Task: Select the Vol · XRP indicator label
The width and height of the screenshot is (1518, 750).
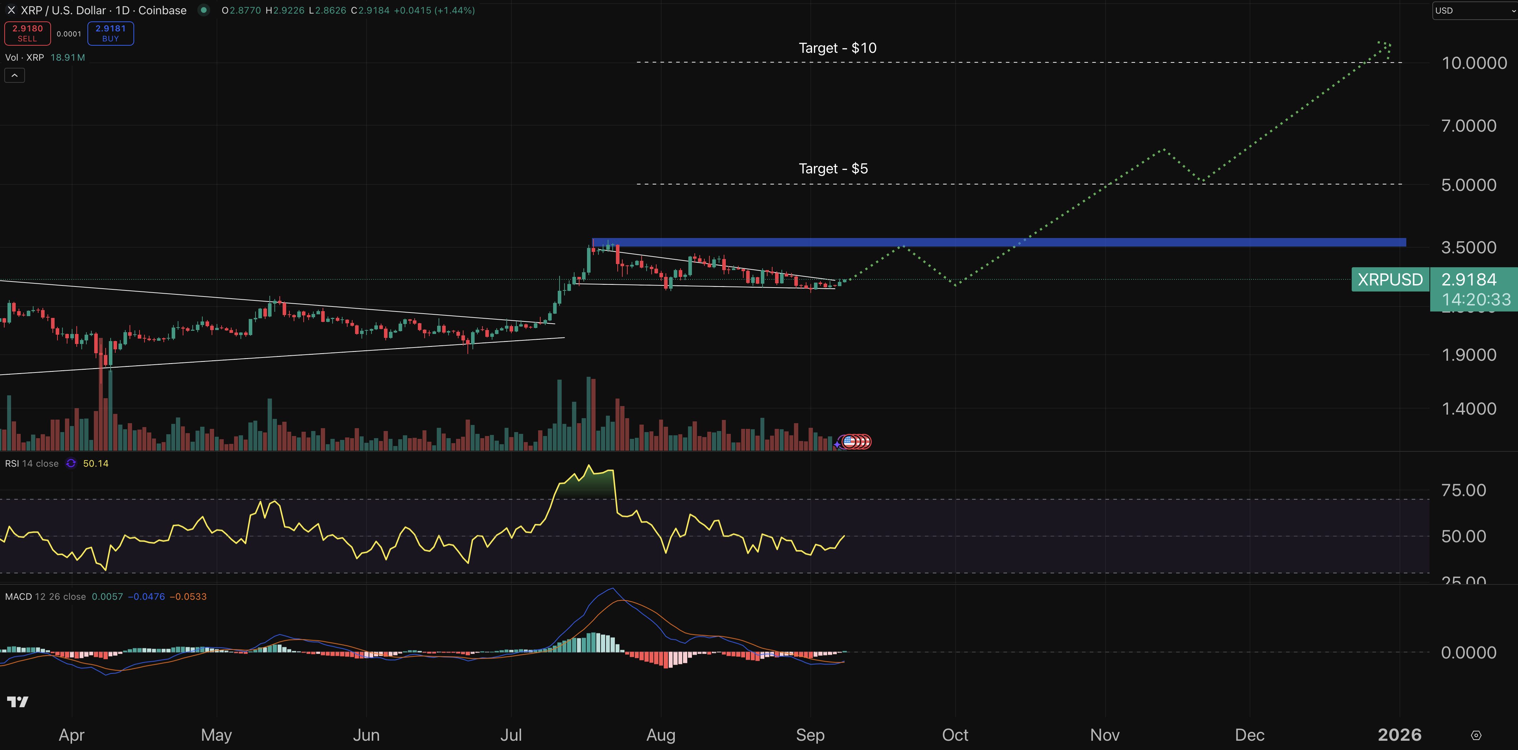Action: [25, 57]
